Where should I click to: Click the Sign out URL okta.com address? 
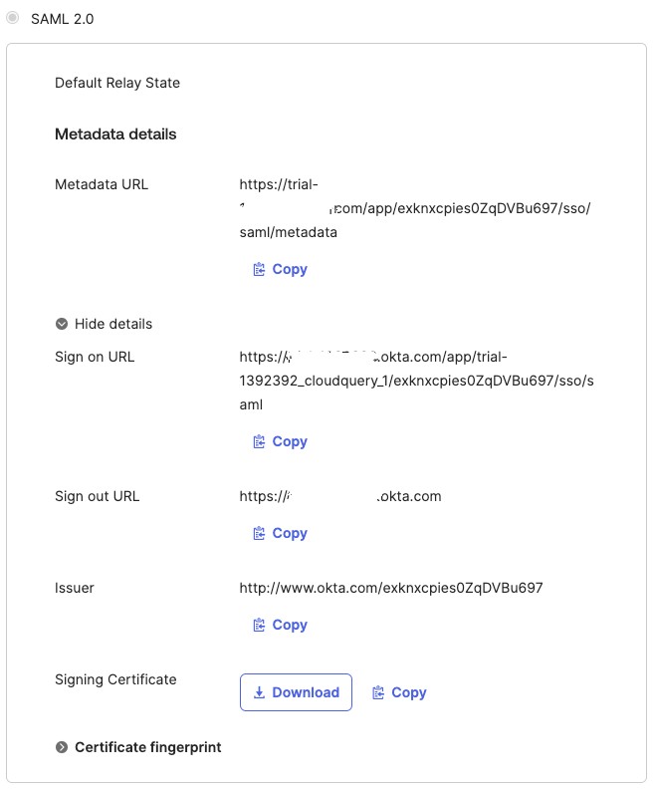tap(408, 496)
